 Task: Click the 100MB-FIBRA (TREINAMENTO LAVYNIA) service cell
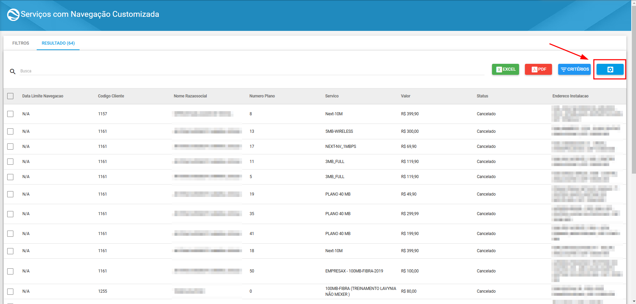click(361, 291)
